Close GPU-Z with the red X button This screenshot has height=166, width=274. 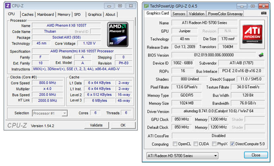click(x=264, y=6)
